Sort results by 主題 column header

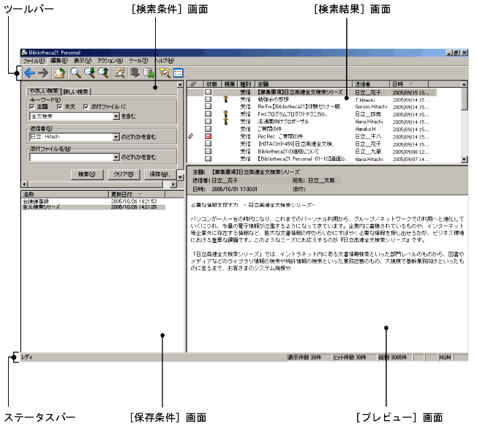point(304,84)
